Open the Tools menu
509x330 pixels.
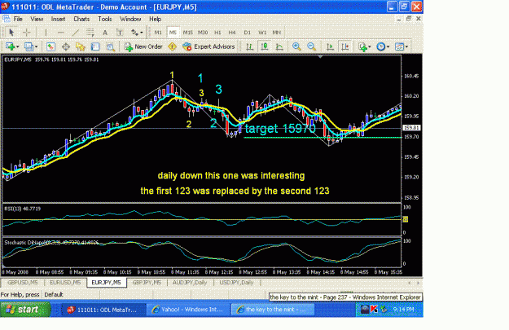click(x=105, y=19)
